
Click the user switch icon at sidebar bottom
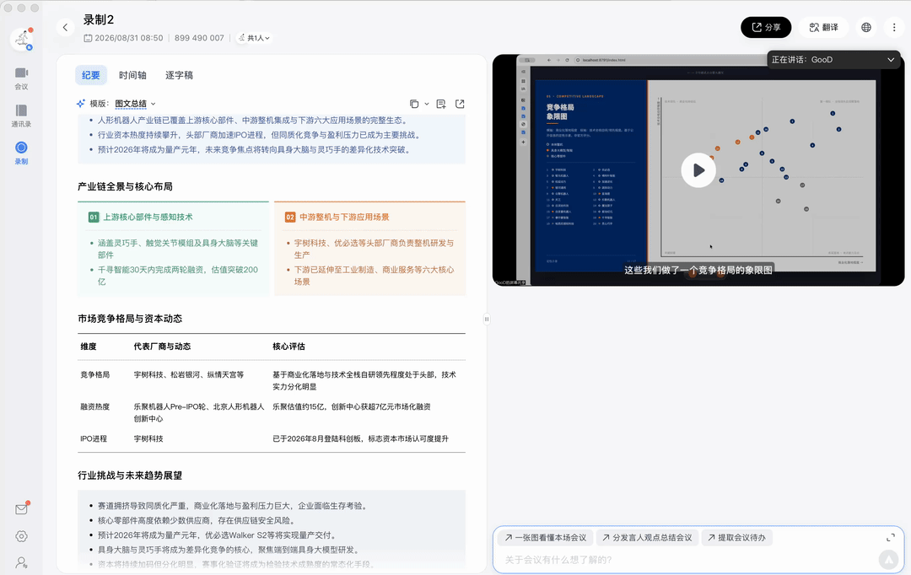[21, 562]
